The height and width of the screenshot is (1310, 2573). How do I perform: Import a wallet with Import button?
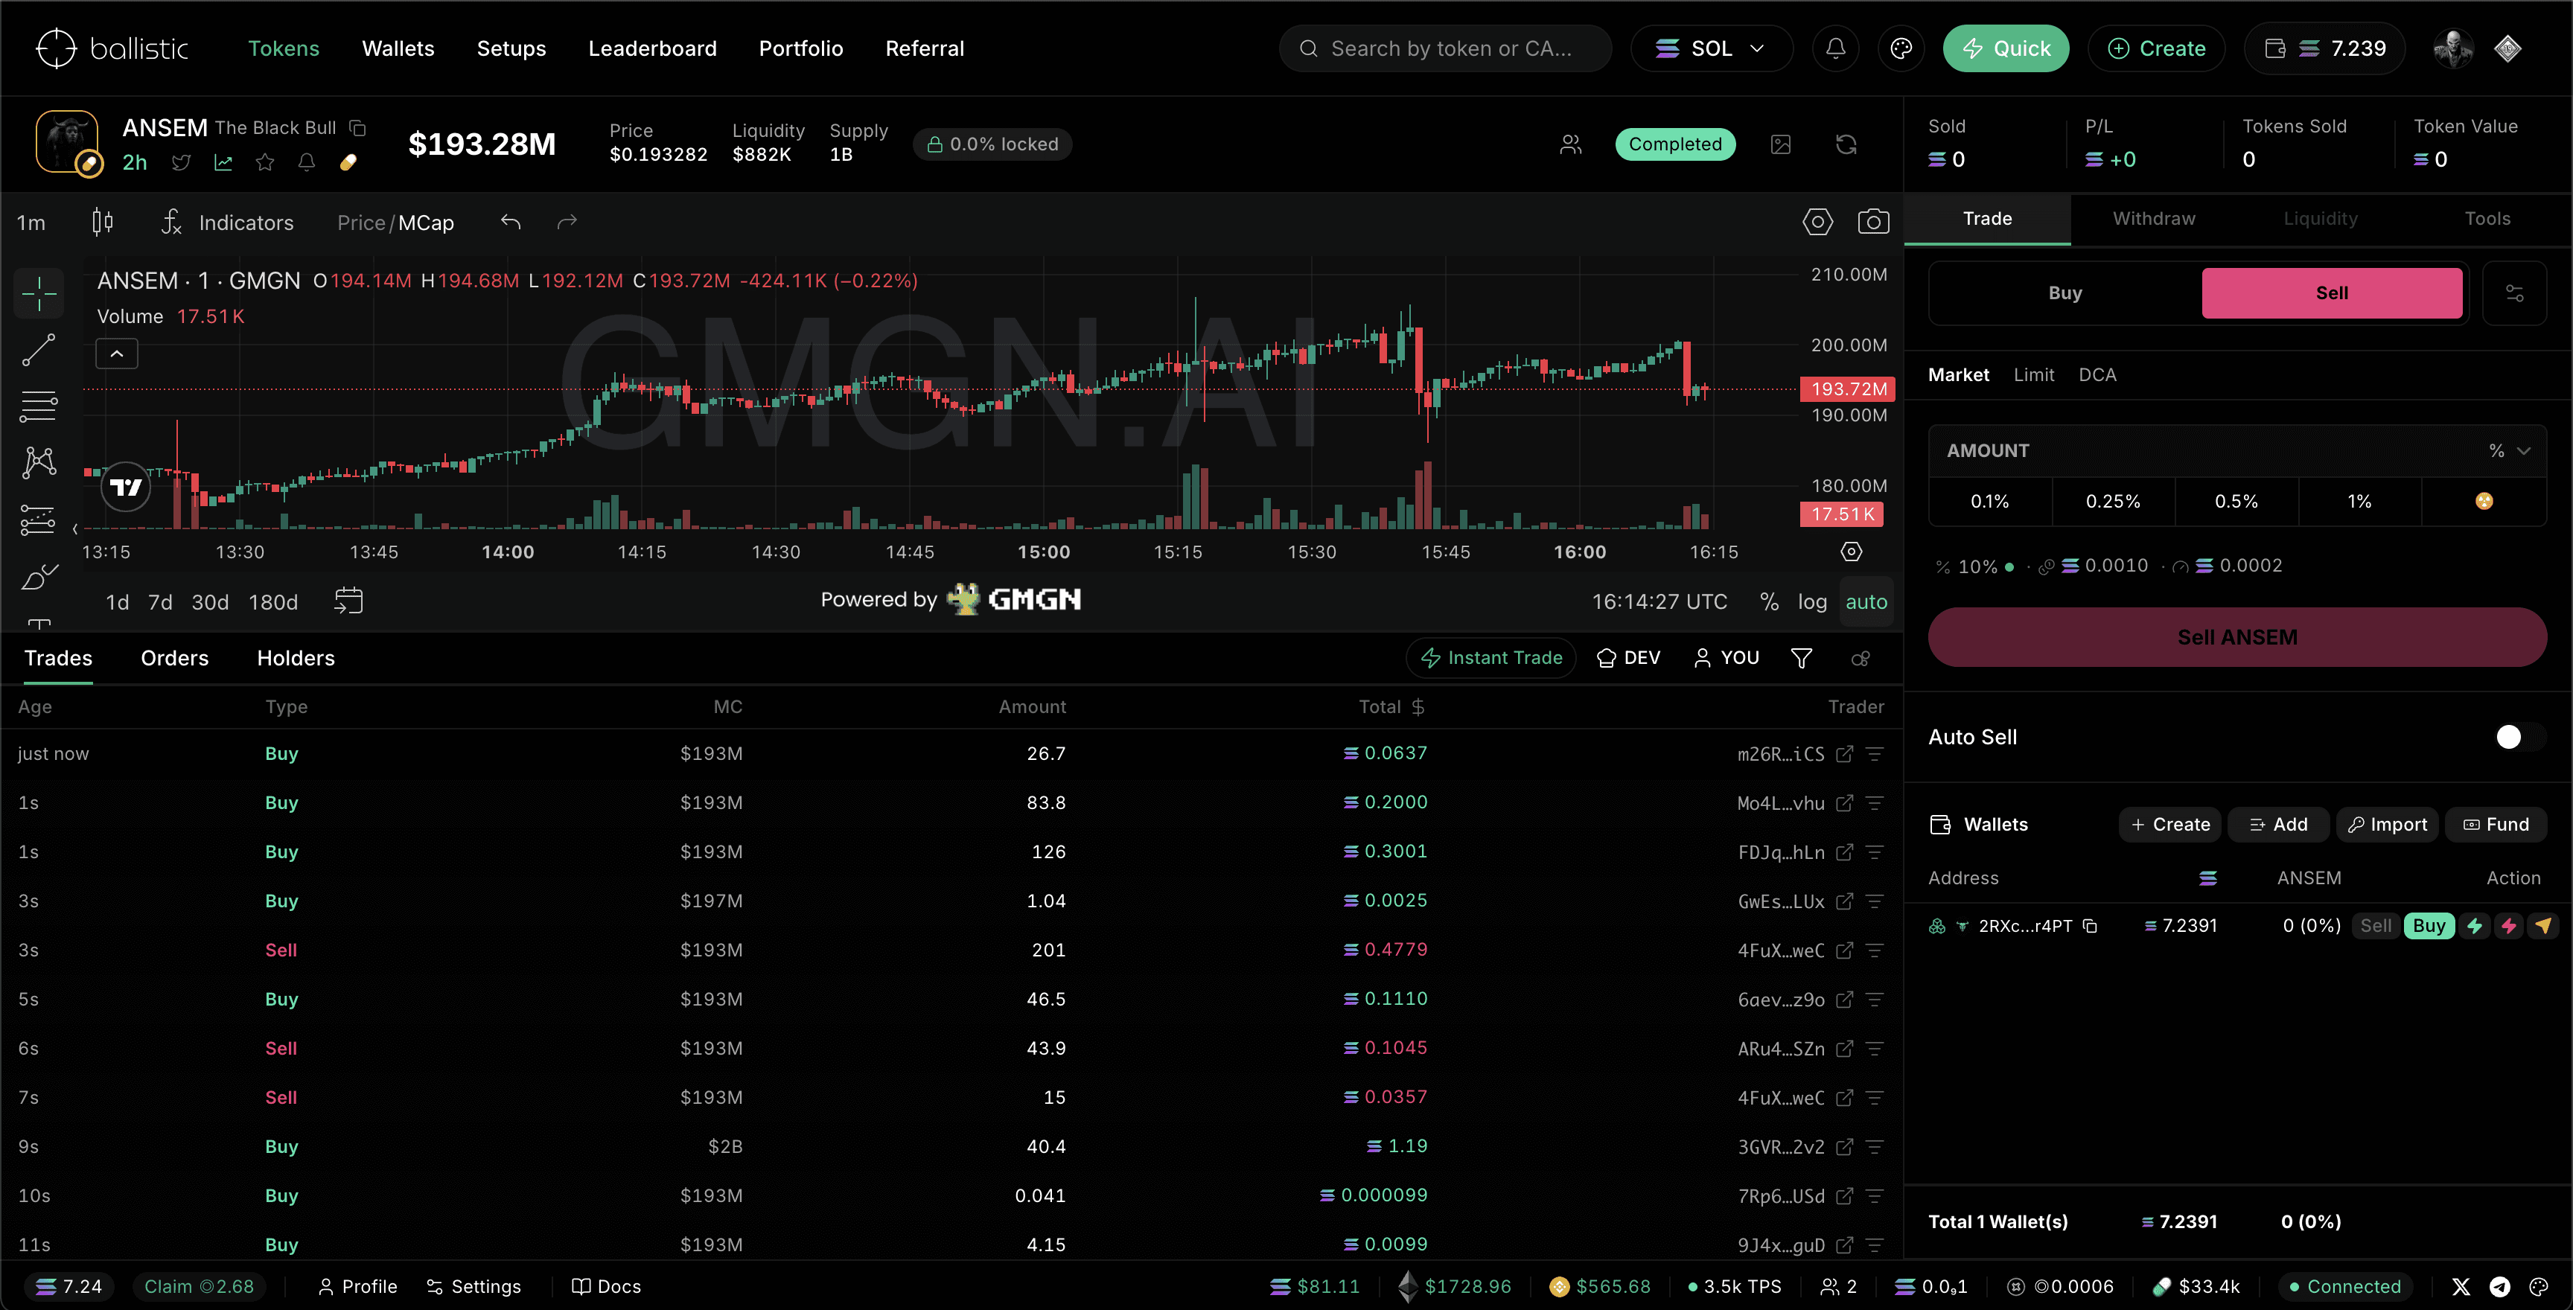pyautogui.click(x=2386, y=825)
